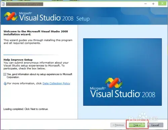Click the 'Welcome to the Microsoft Visual Studio 2008' heading
Image resolution: width=168 pixels, height=130 pixels.
(36, 33)
